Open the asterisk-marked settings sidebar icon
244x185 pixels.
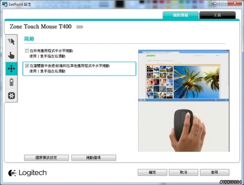point(11,96)
